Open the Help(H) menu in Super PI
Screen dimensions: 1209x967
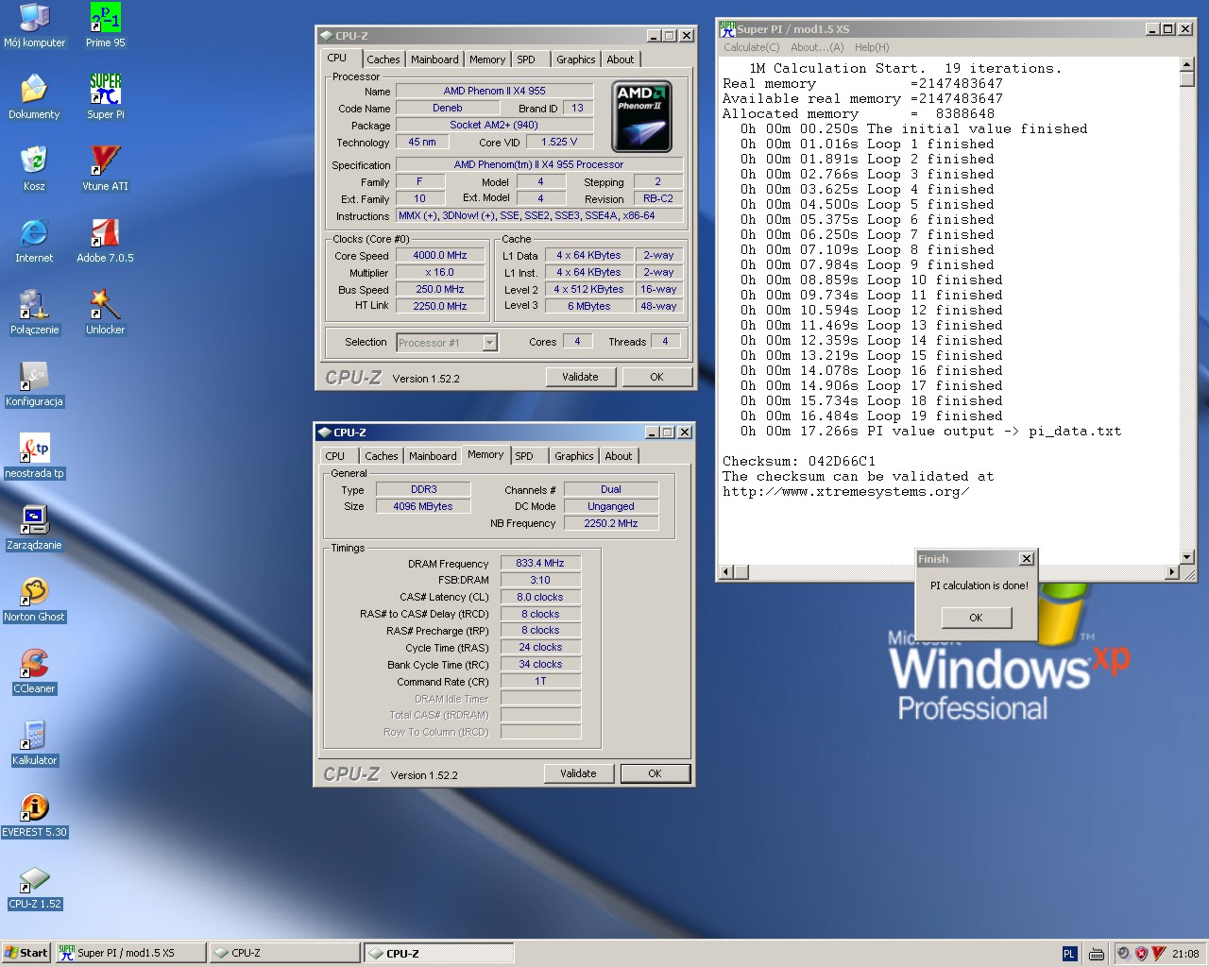click(871, 47)
